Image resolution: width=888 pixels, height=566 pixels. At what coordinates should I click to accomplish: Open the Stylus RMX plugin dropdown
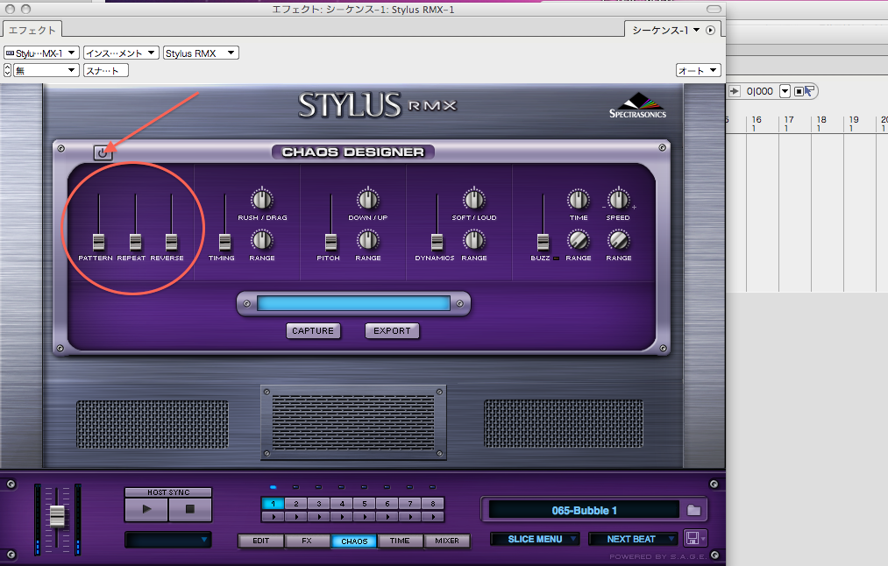[x=201, y=53]
